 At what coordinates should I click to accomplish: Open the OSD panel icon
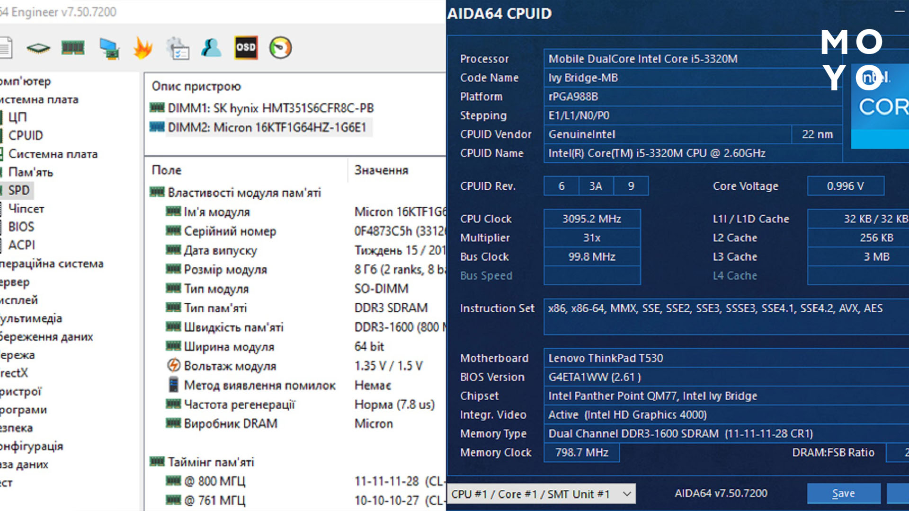[x=246, y=47]
